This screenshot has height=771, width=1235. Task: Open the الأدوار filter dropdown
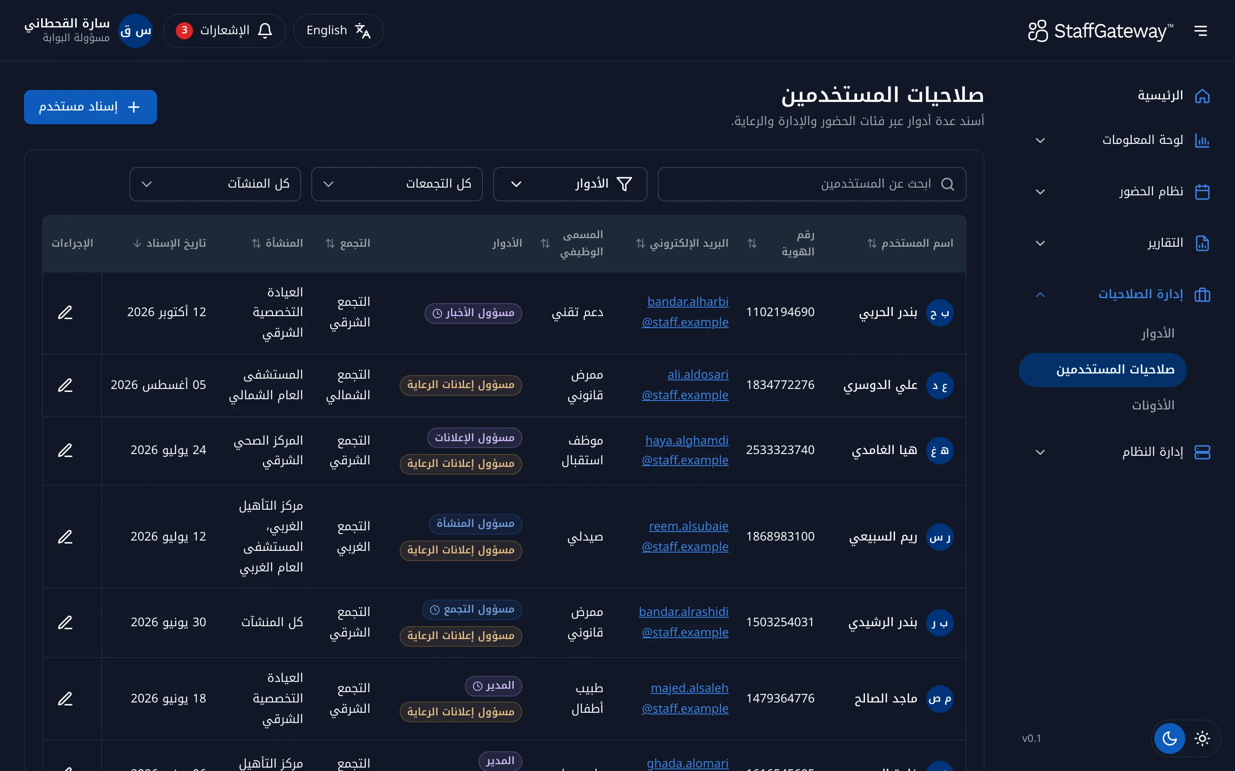[x=570, y=184]
